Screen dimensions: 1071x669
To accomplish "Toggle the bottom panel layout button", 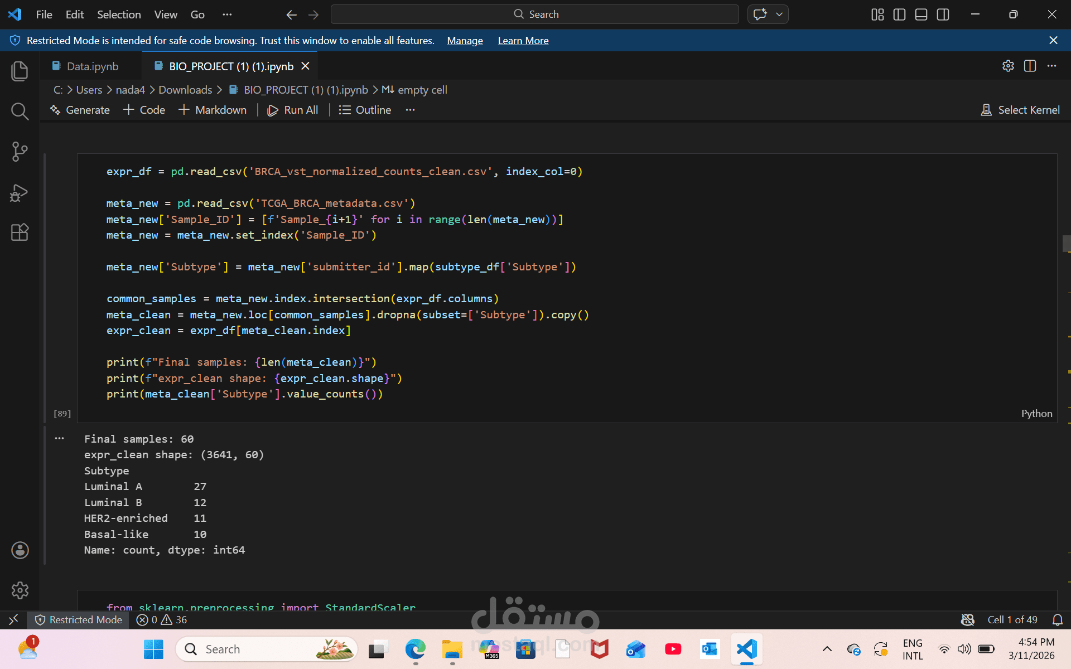I will click(921, 14).
